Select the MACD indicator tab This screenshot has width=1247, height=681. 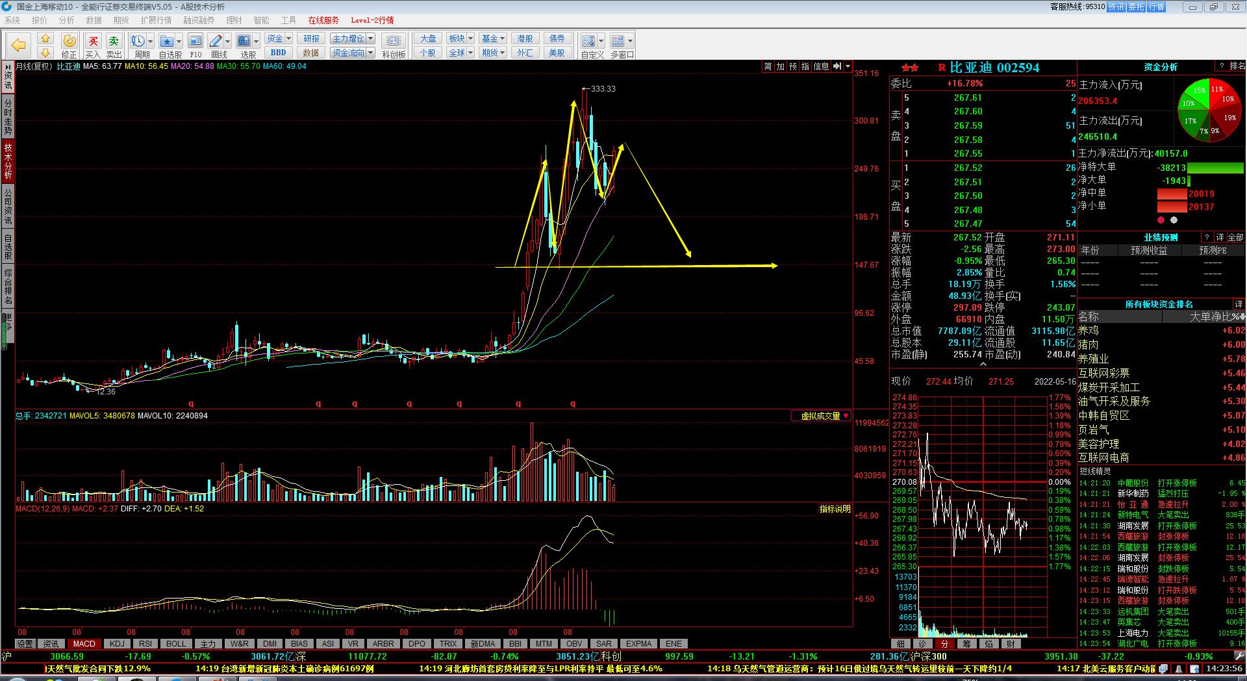pyautogui.click(x=84, y=644)
